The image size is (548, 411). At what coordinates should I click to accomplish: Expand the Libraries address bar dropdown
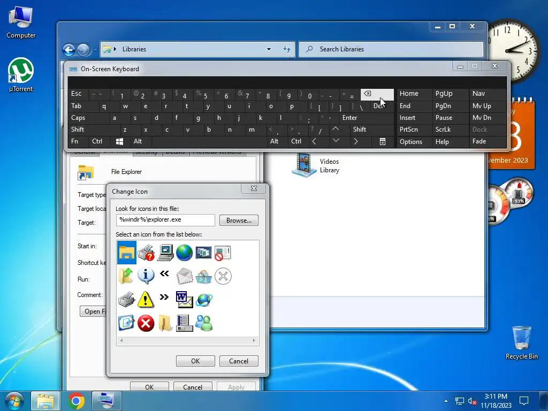[x=269, y=49]
